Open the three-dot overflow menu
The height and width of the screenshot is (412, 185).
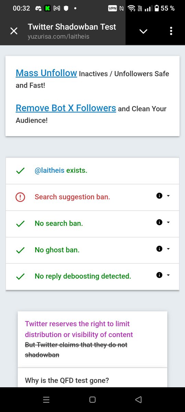coord(171,31)
